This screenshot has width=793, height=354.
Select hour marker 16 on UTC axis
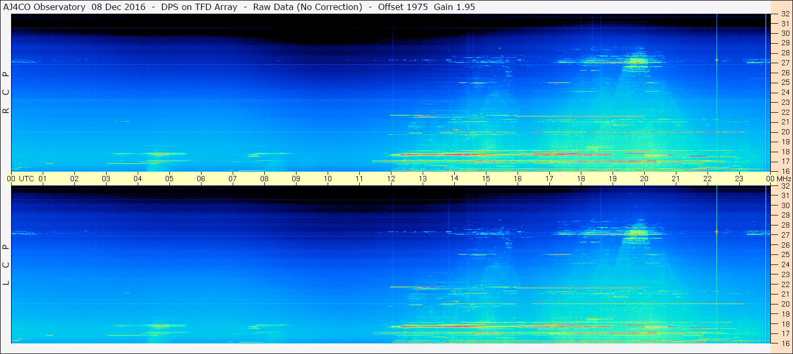point(518,179)
